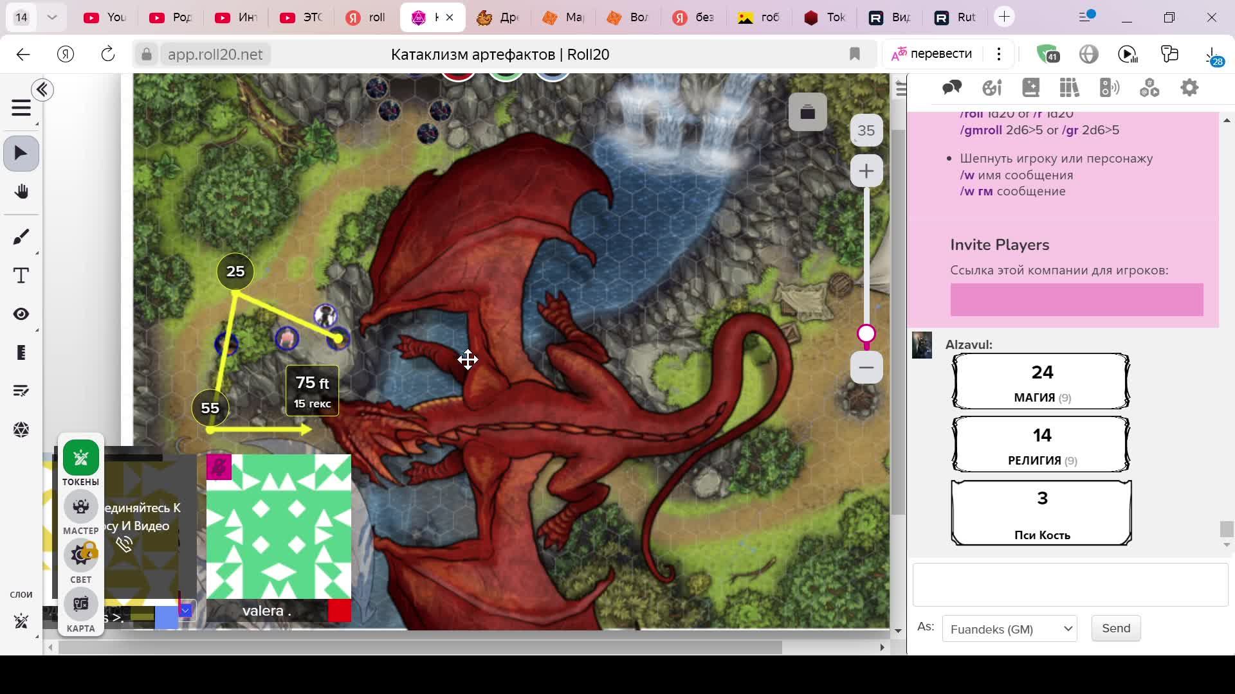Screen dimensions: 1235x694
Task: Collapse the left toolbar with chevron
Action: [43, 90]
